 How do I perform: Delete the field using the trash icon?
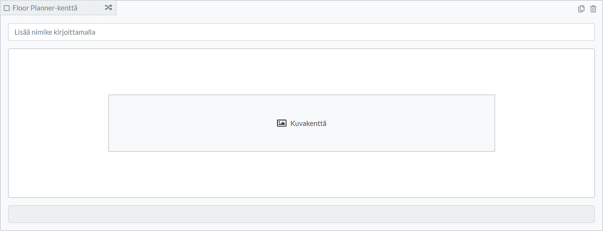(x=593, y=9)
